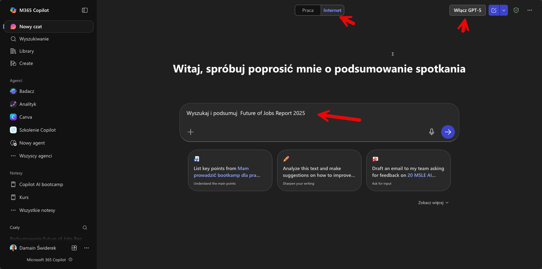This screenshot has width=542, height=269.
Task: Click the Create icon in the sidebar
Action: click(x=13, y=63)
